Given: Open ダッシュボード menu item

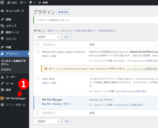Looking at the screenshot, I should point(15,11).
